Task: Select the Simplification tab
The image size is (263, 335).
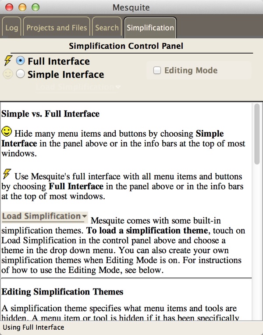Action: tap(150, 28)
